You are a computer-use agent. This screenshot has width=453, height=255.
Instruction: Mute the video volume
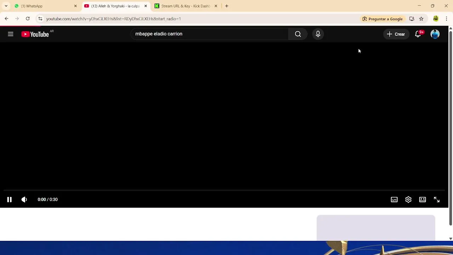click(24, 200)
